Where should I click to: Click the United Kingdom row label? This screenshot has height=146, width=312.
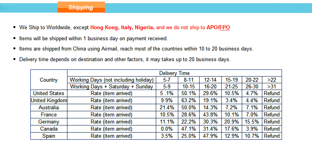point(49,100)
